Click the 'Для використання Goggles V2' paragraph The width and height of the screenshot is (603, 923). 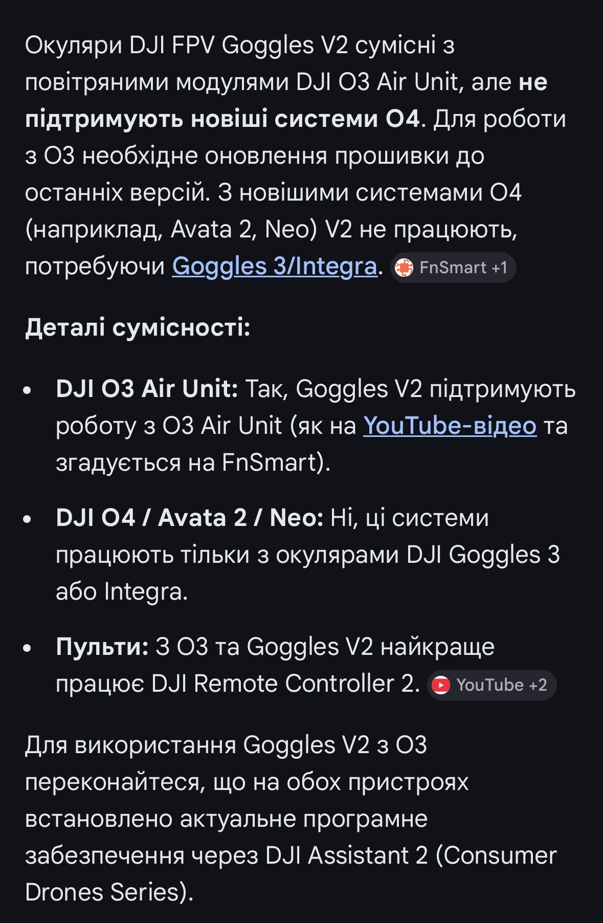pos(226,745)
